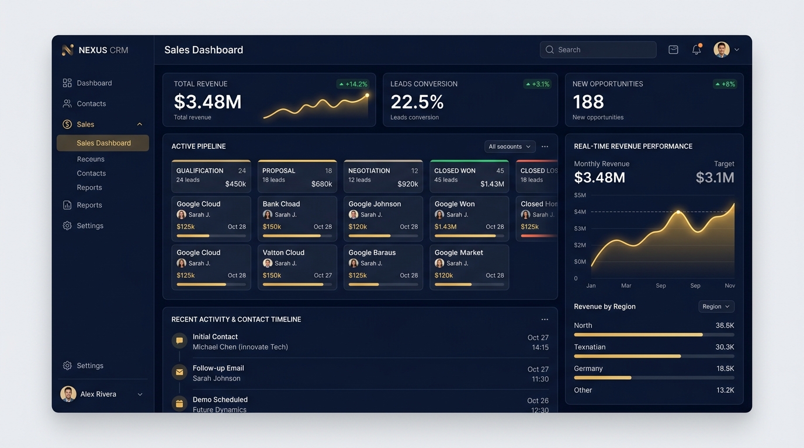The width and height of the screenshot is (804, 448).
Task: Click the Texnatian region revenue bar
Action: click(x=654, y=356)
